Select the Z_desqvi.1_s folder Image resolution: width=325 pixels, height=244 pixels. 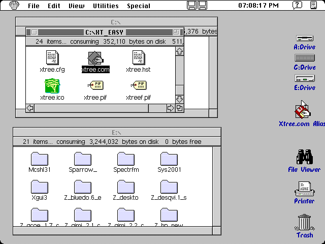[169, 187]
